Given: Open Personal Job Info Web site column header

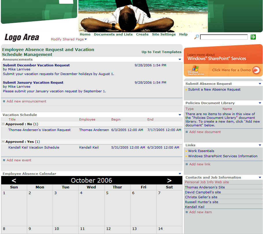Looking at the screenshot, I should 207,182.
